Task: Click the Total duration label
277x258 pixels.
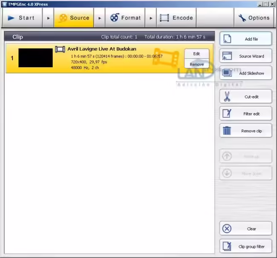Action: 175,37
